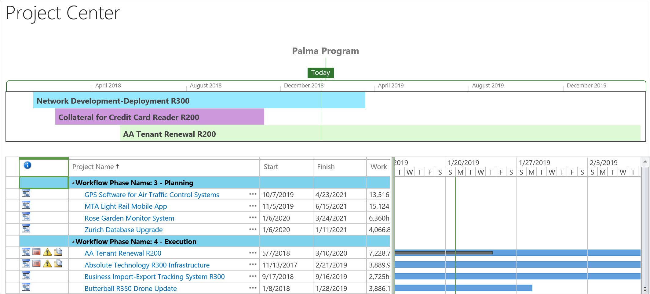Click Work value 2,725h cell
The width and height of the screenshot is (650, 294).
pyautogui.click(x=379, y=277)
